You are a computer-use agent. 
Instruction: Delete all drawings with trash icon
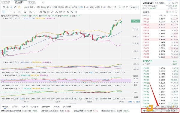pos(76,12)
